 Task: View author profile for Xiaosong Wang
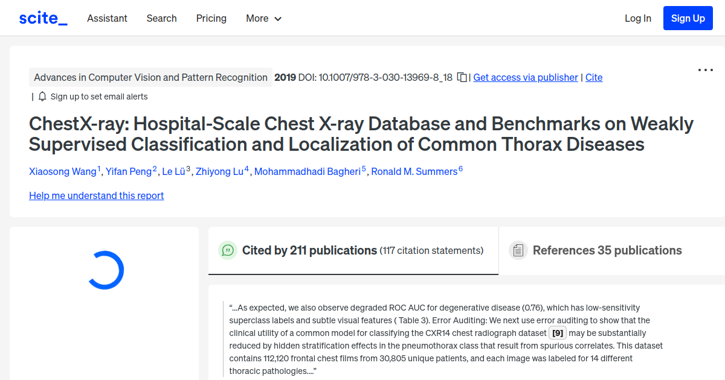click(63, 171)
